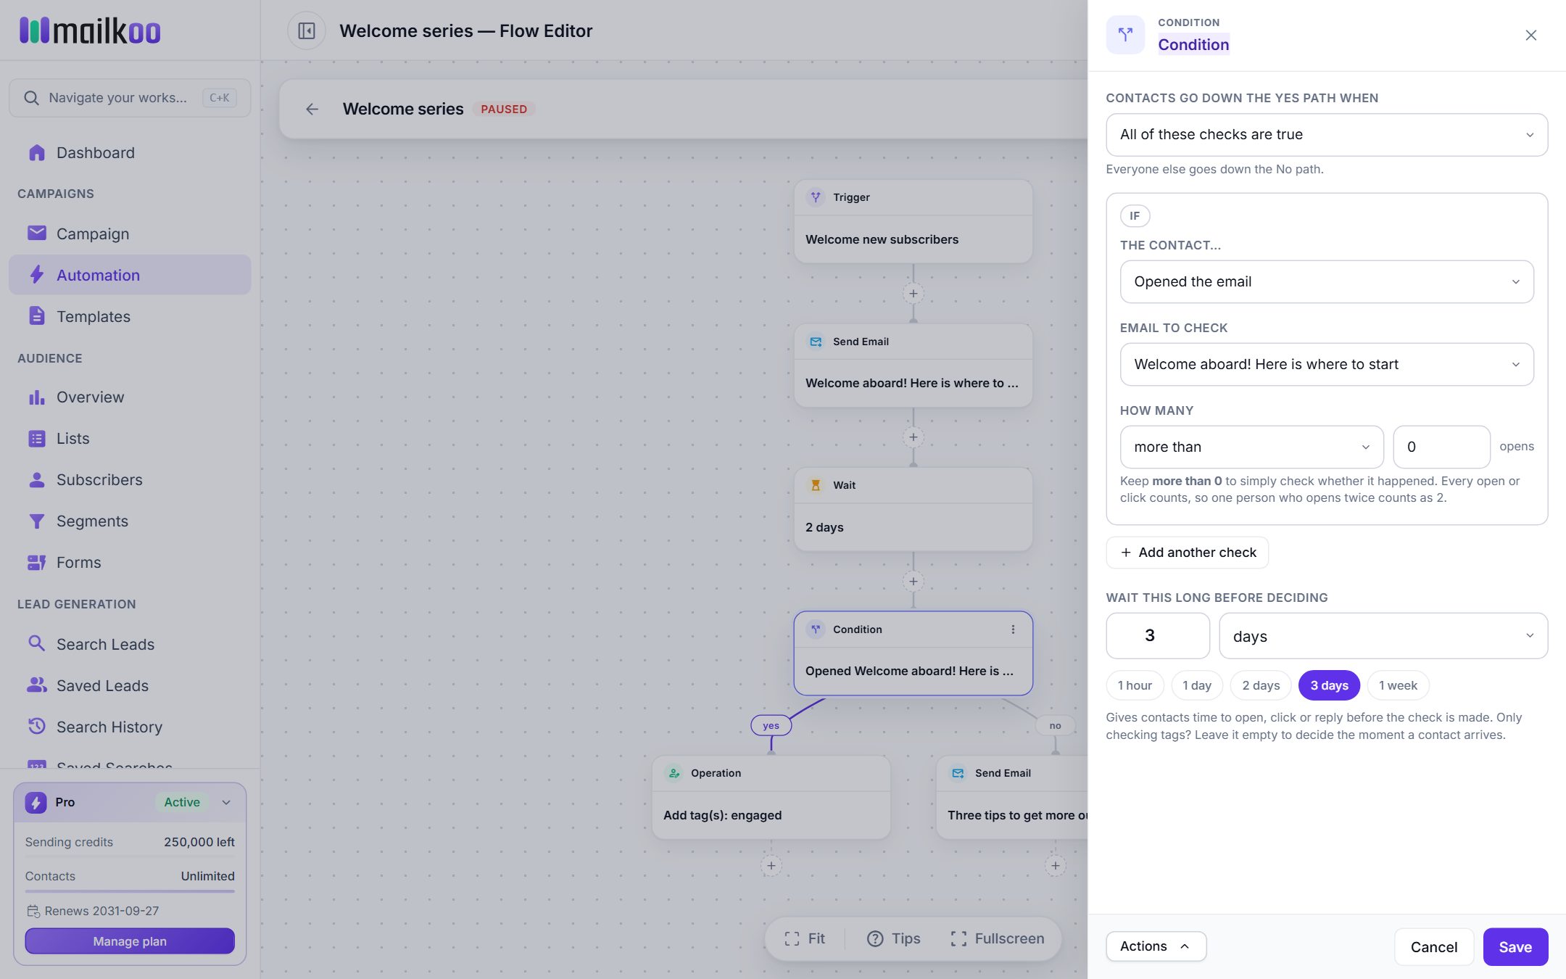Open audience Overview page

[130, 397]
